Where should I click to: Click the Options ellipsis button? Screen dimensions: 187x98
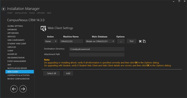121,41
